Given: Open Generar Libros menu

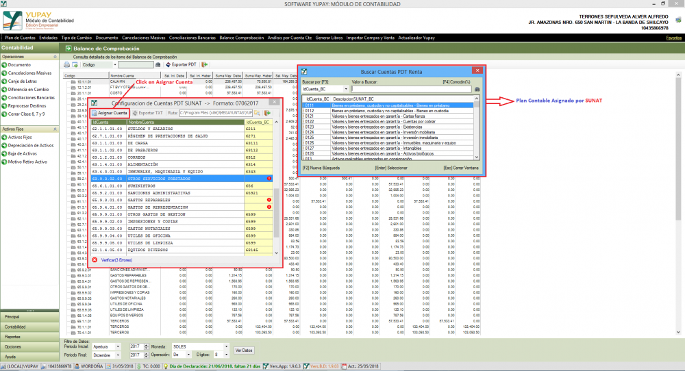Looking at the screenshot, I should point(329,38).
